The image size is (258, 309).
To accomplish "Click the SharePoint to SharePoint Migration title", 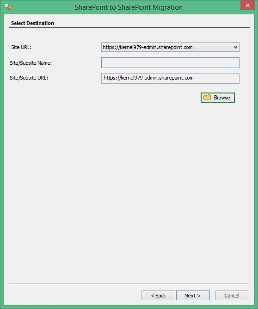I will (x=129, y=7).
